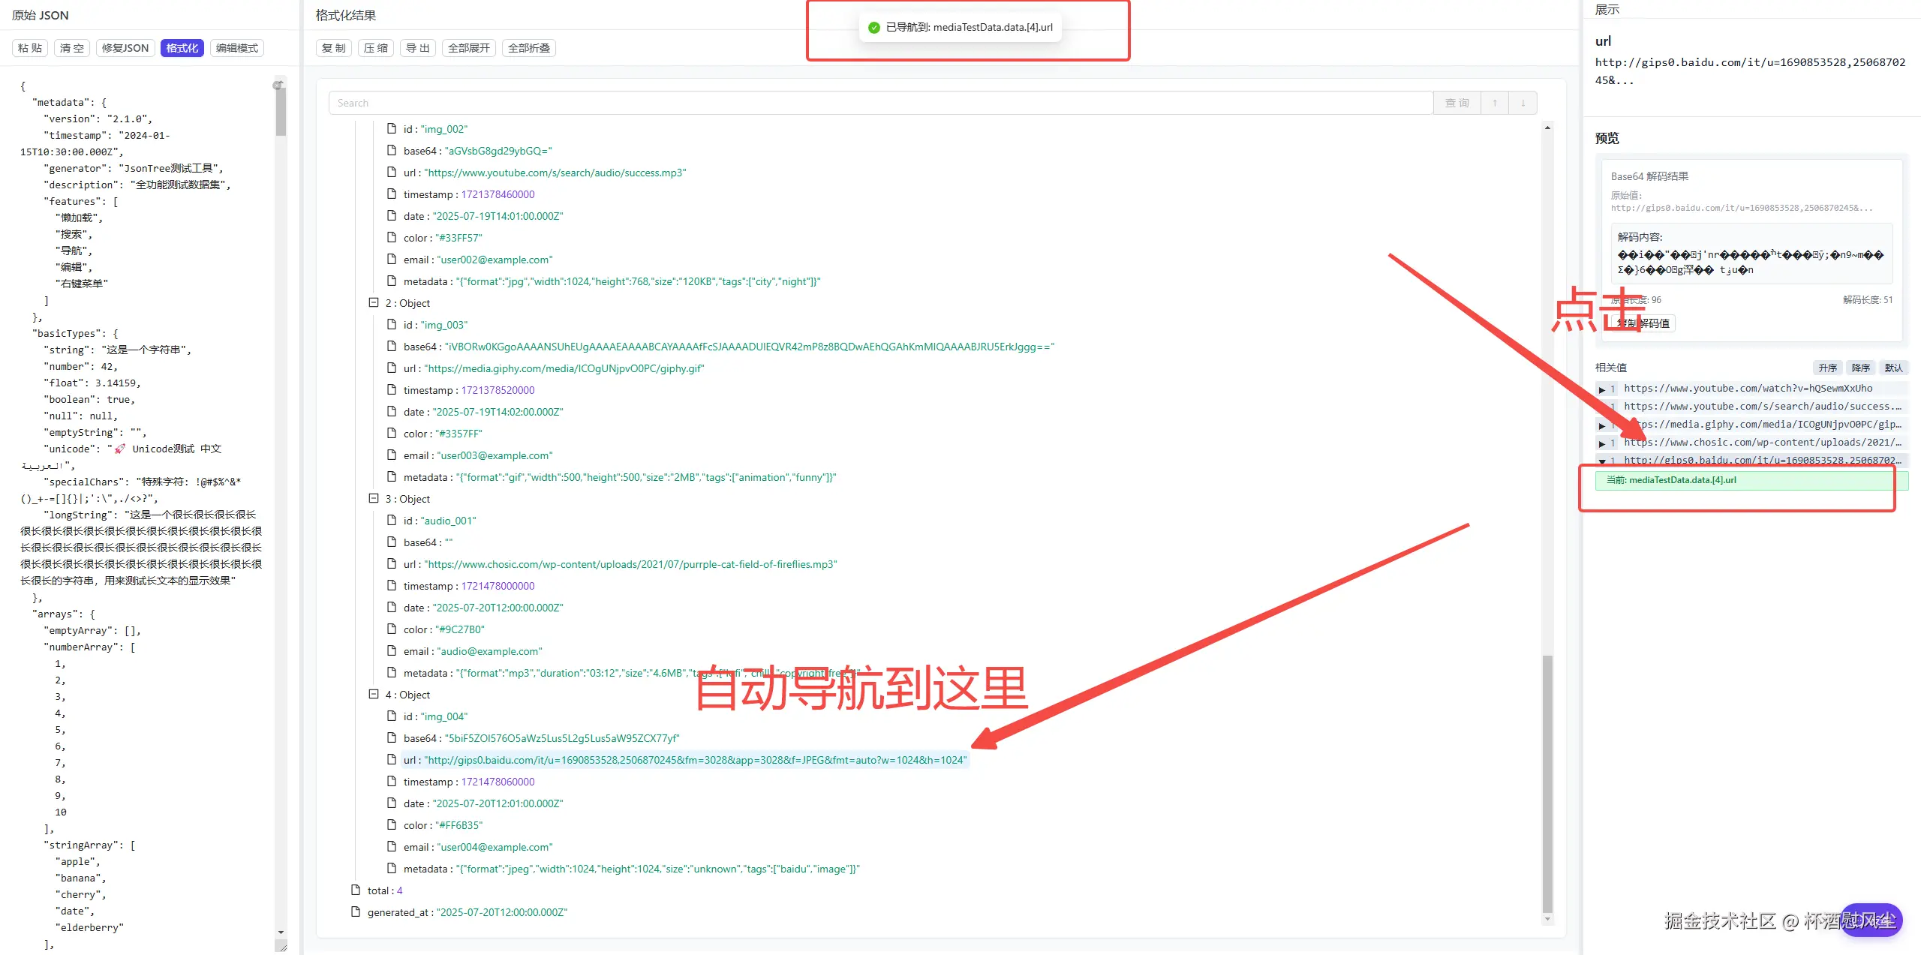Click file icon beside color #FF6B35 row
Screen dimensions: 1921x955
pyautogui.click(x=391, y=825)
